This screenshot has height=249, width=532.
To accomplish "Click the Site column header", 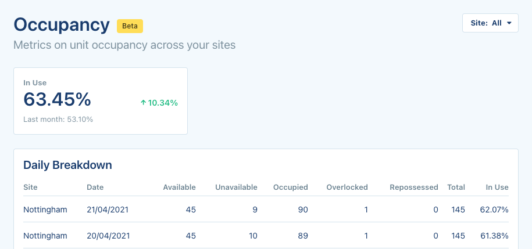I will [x=30, y=187].
